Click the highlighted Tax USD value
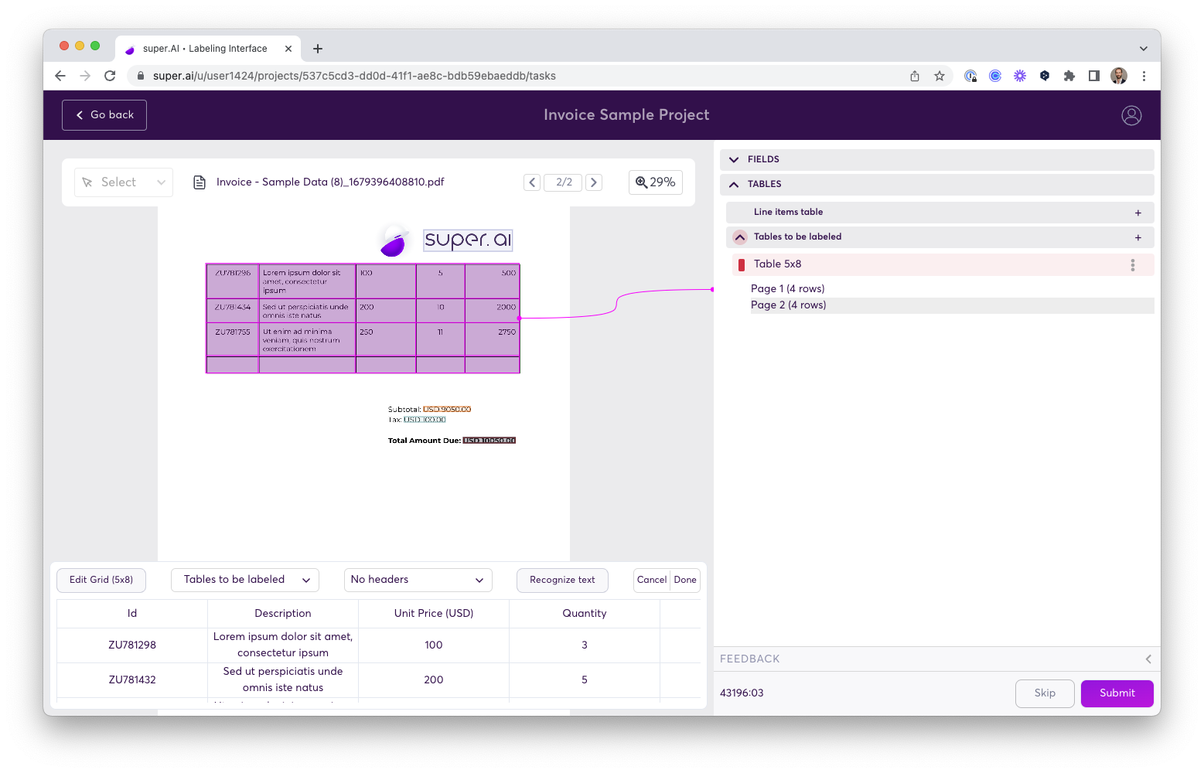Screen dimensions: 1204x773 (x=425, y=420)
